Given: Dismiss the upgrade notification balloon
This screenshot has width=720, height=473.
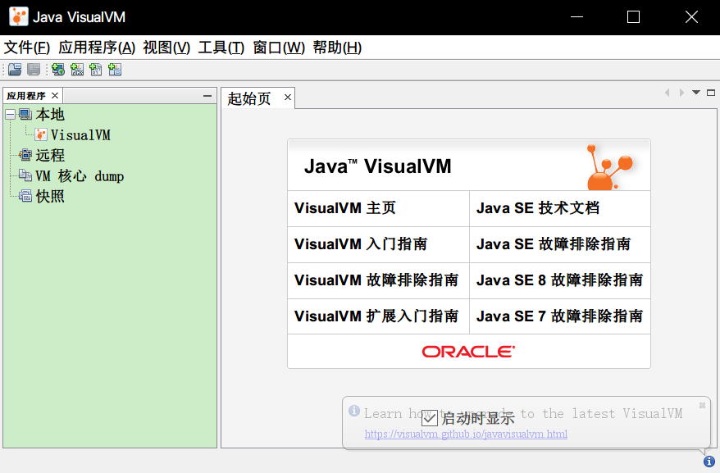Looking at the screenshot, I should pyautogui.click(x=702, y=405).
